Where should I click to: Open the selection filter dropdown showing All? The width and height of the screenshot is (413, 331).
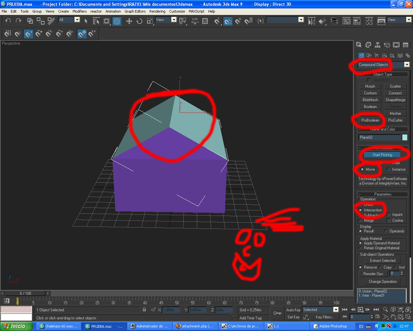[x=69, y=20]
